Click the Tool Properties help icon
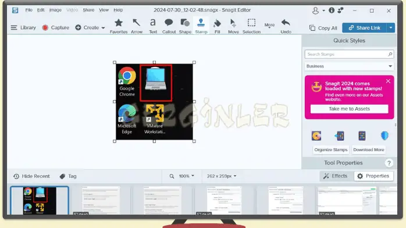 pyautogui.click(x=389, y=163)
